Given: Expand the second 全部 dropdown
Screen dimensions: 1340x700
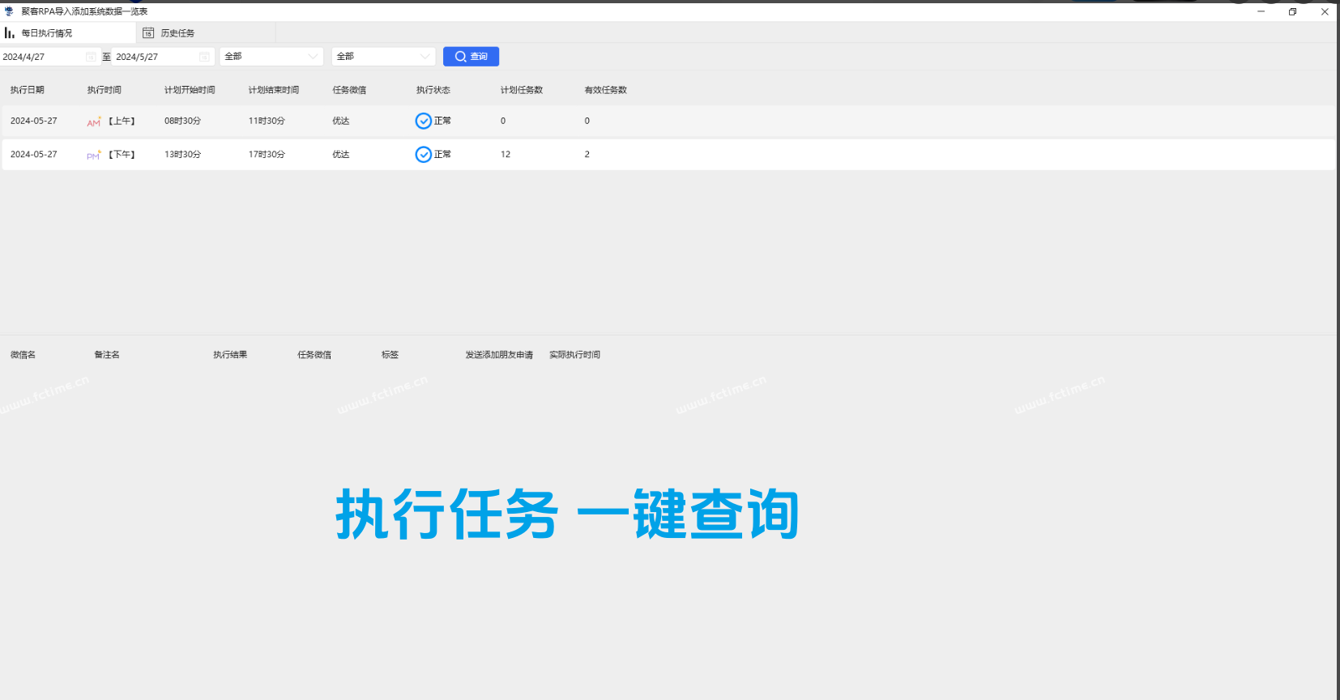Looking at the screenshot, I should [x=383, y=57].
